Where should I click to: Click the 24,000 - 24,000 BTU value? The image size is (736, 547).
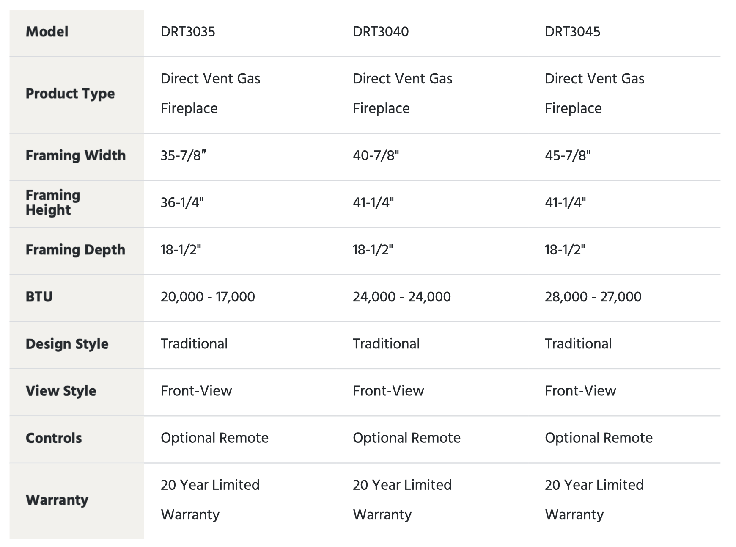pyautogui.click(x=402, y=297)
